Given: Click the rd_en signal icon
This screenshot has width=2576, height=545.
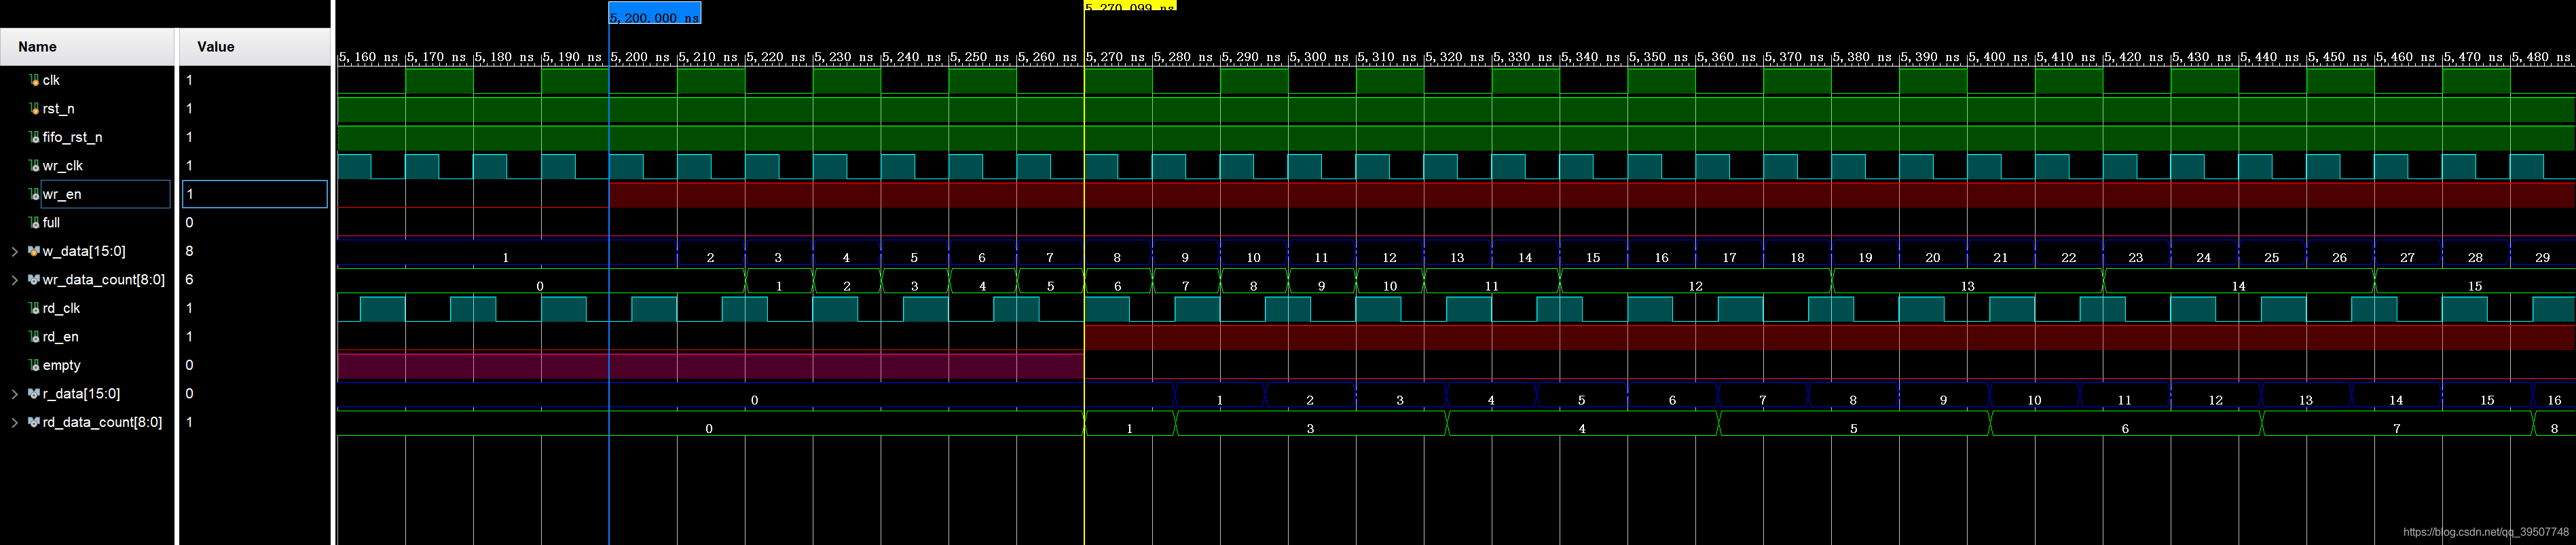Looking at the screenshot, I should (x=34, y=337).
